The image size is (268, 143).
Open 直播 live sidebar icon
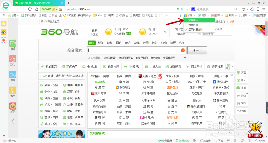click(13, 45)
